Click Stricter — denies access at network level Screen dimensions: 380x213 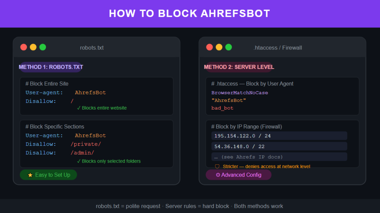[266, 167]
